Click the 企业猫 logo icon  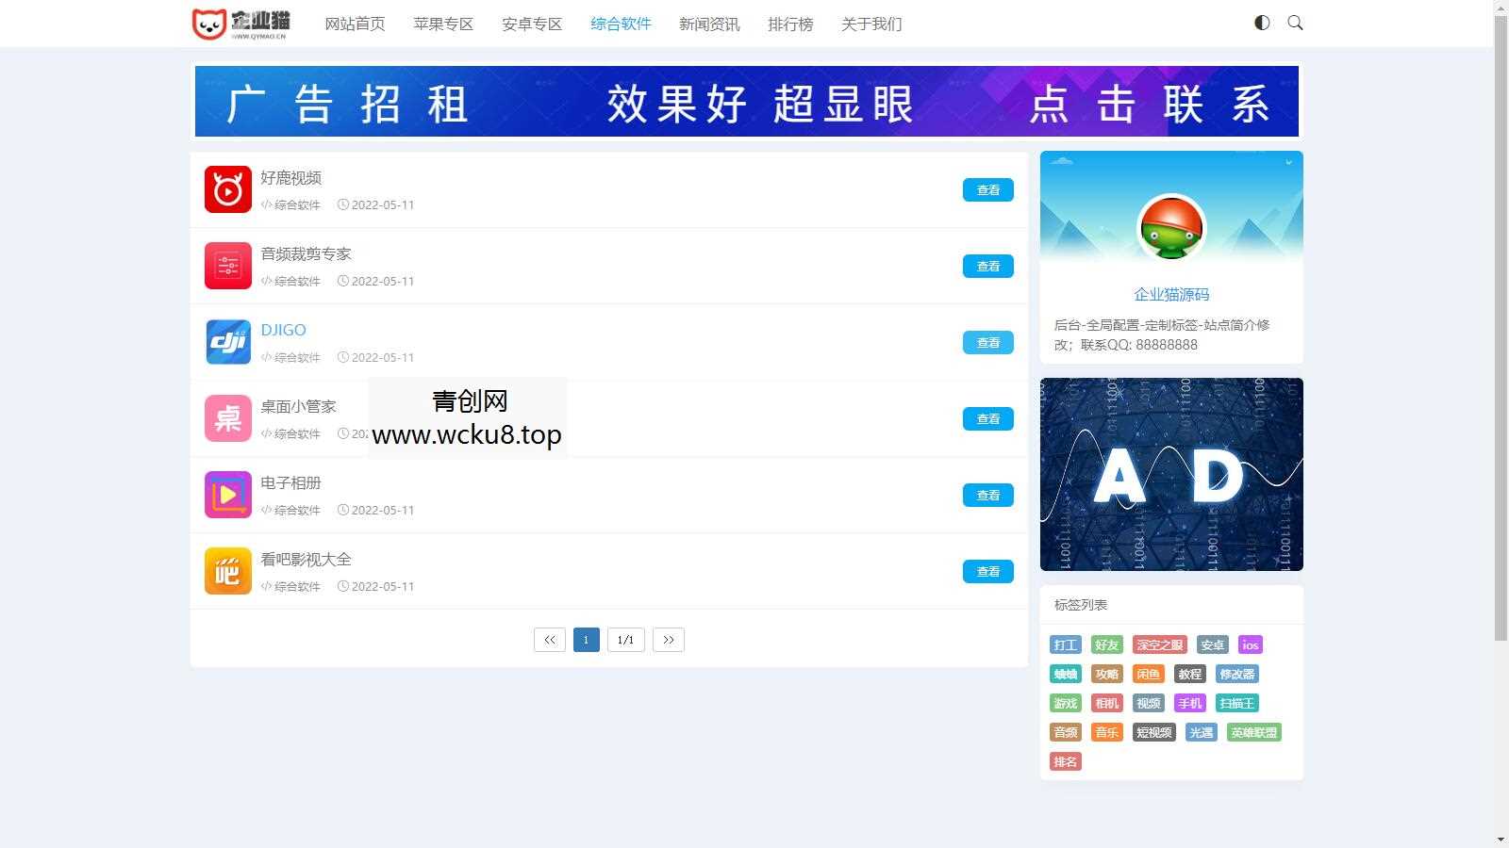[x=209, y=23]
